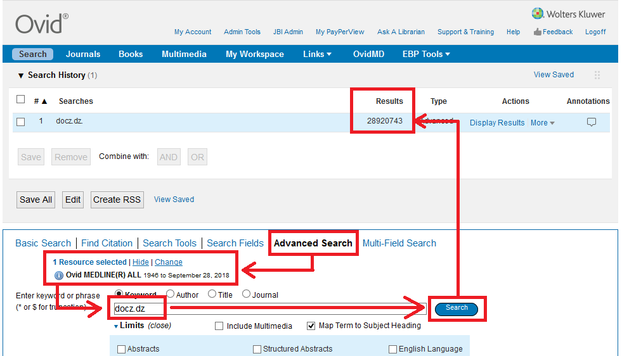Select the Author radio button

(x=171, y=294)
